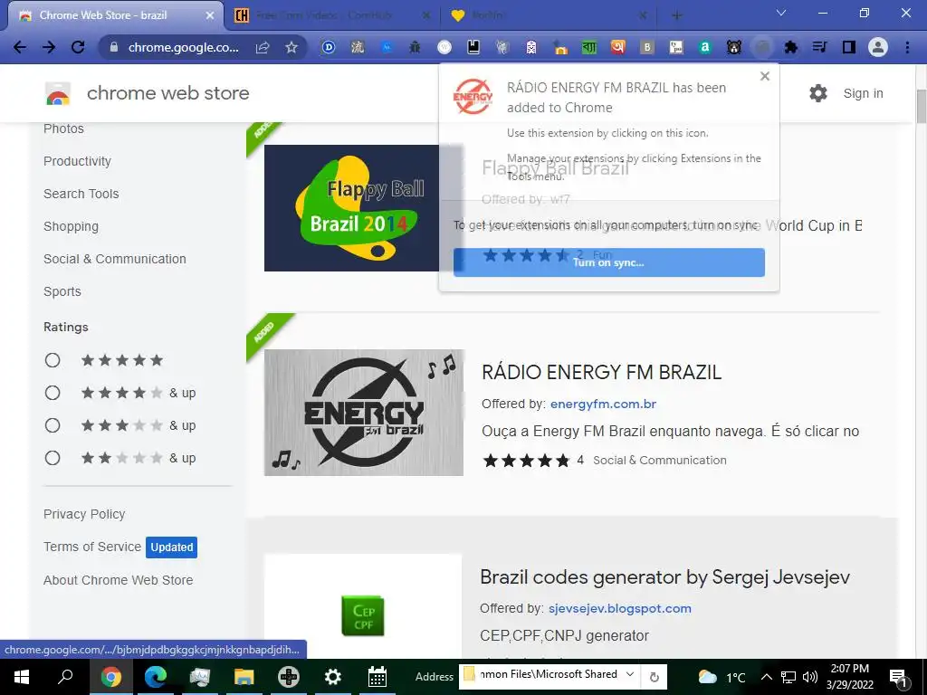Viewport: 927px width, 695px height.
Task: Open the Extensions puzzle piece menu
Action: [791, 47]
